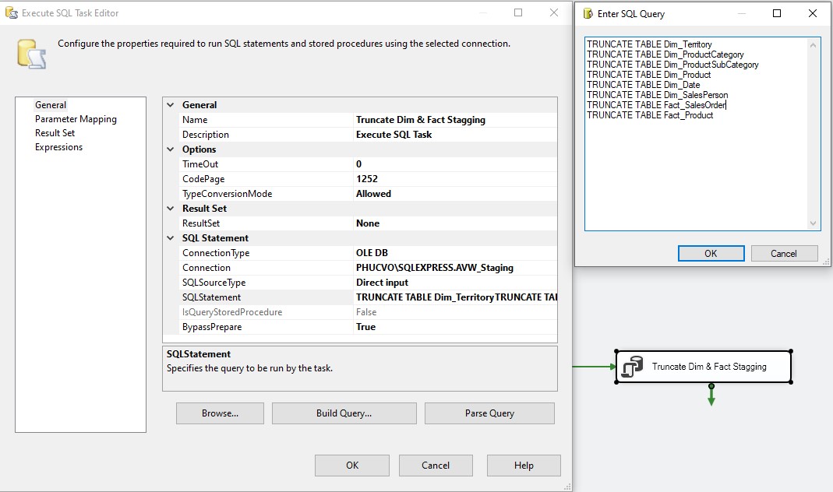Image resolution: width=833 pixels, height=492 pixels.
Task: Cancel the Execute SQL Task Editor
Action: 436,466
